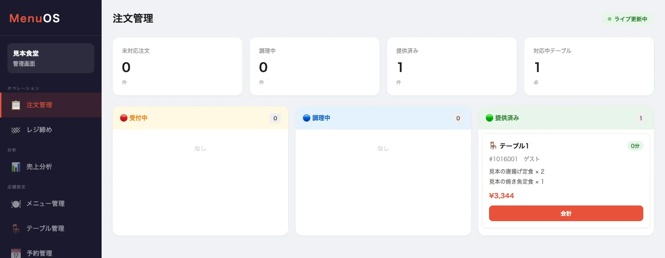Screen dimensions: 665x258
Task: Click the bar chart icon for 売上分析
Action: [16, 167]
